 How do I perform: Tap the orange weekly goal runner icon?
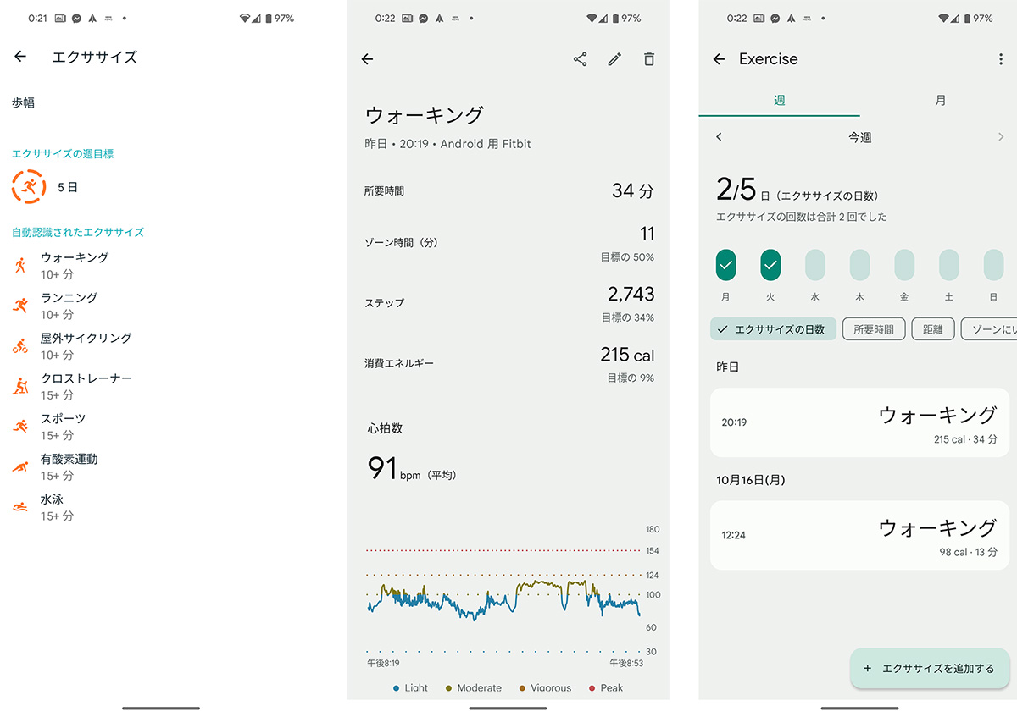click(x=29, y=186)
